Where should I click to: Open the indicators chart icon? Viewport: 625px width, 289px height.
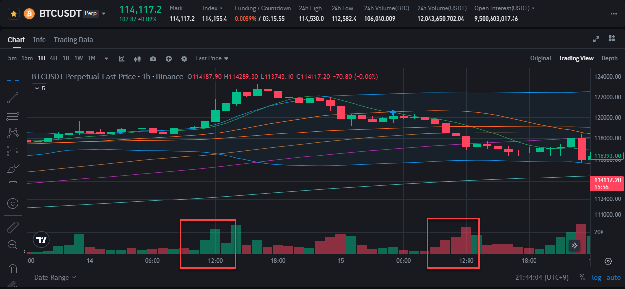[122, 59]
